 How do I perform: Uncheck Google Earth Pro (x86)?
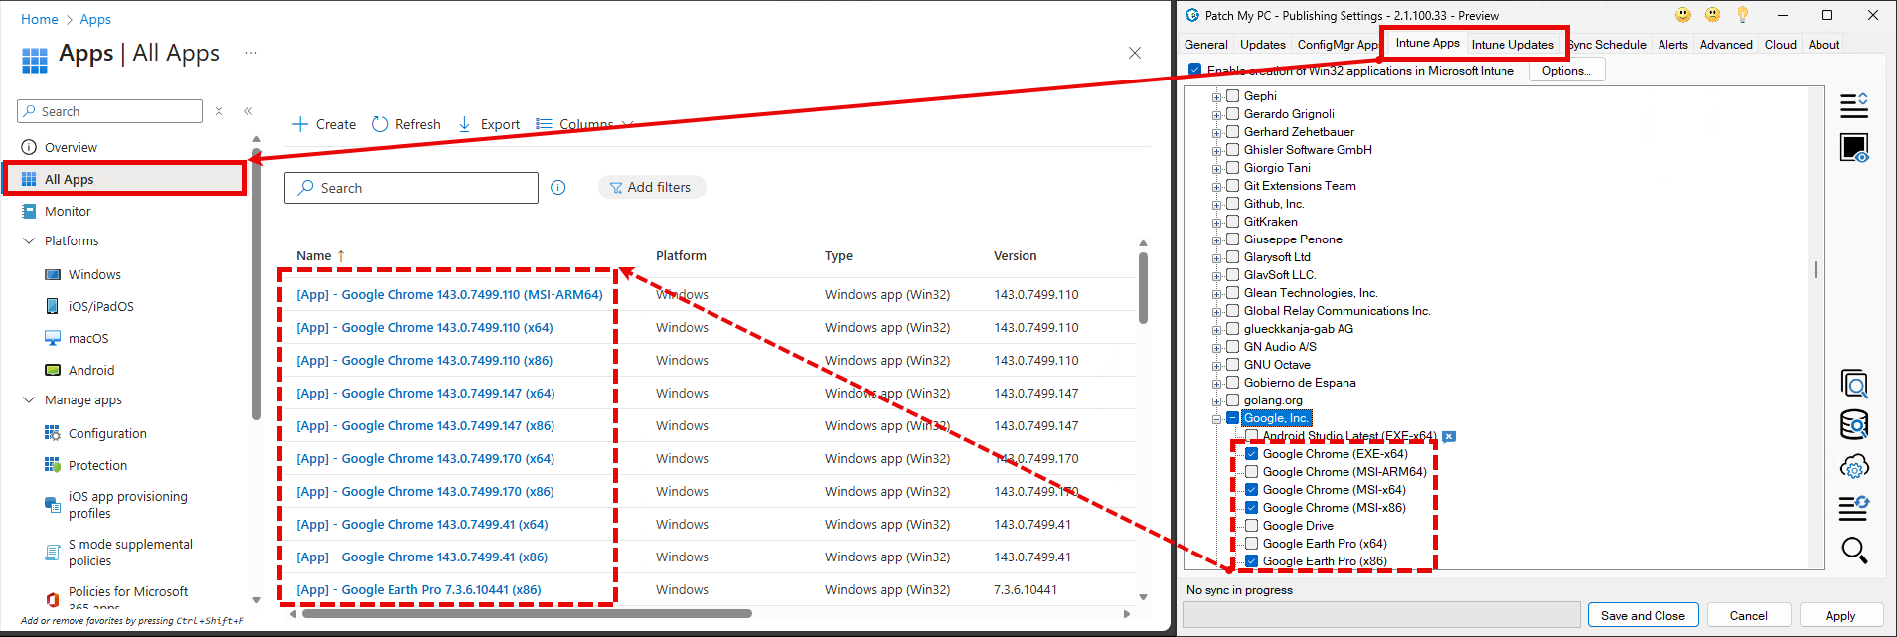tap(1252, 561)
